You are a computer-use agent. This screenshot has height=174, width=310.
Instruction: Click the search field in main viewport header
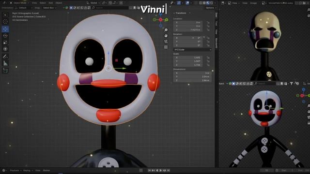tap(110, 8)
